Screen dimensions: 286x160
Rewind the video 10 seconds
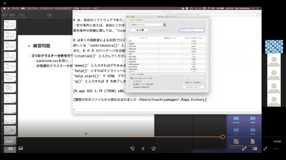(x=132, y=149)
